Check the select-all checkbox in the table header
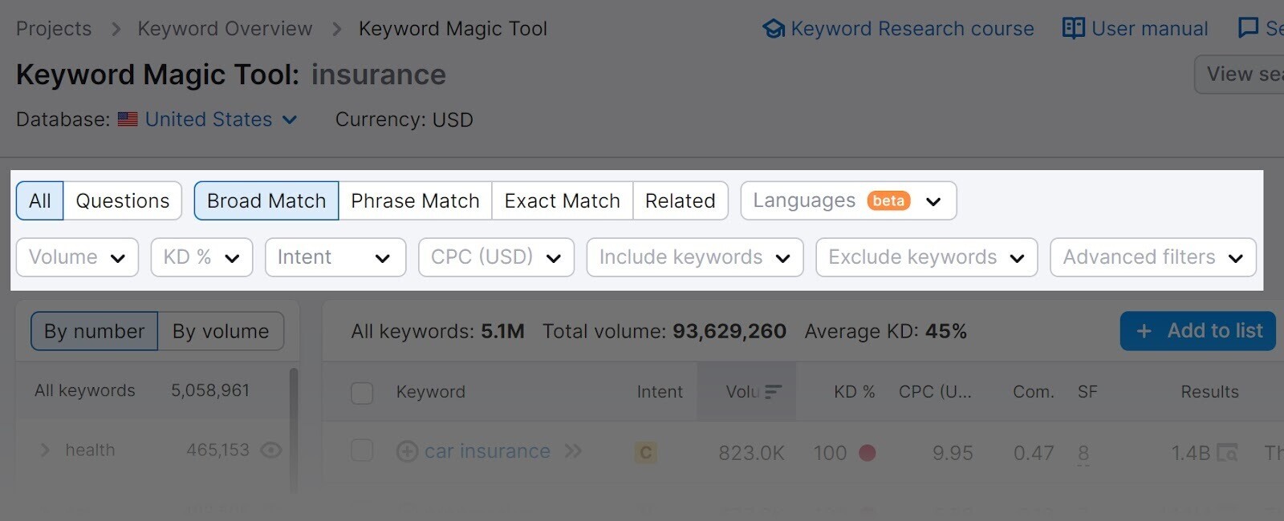This screenshot has height=521, width=1284. click(362, 393)
